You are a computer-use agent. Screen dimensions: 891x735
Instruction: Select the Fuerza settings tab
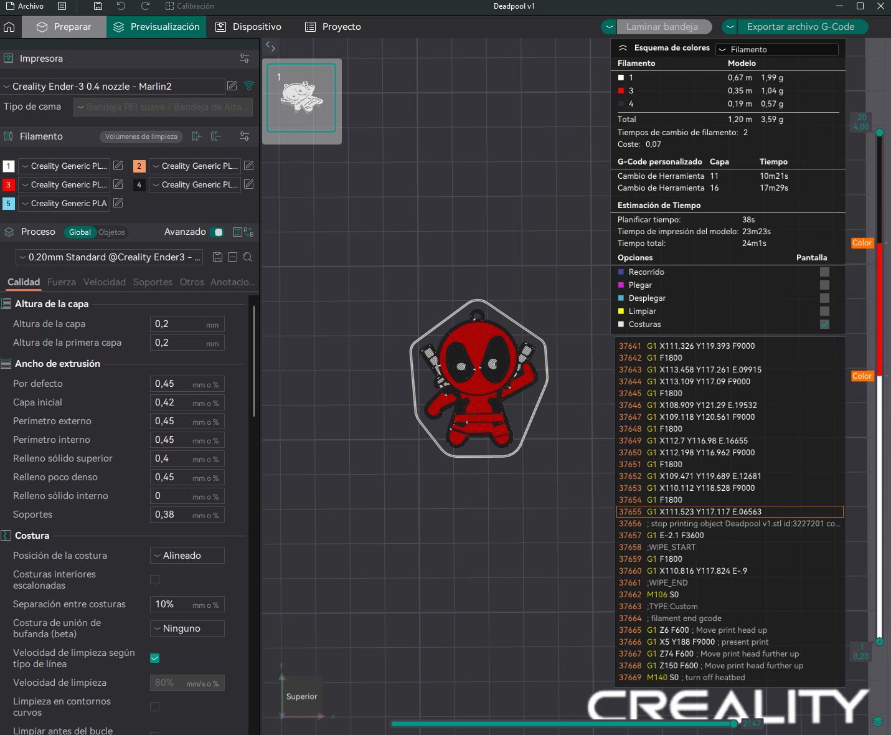tap(62, 282)
